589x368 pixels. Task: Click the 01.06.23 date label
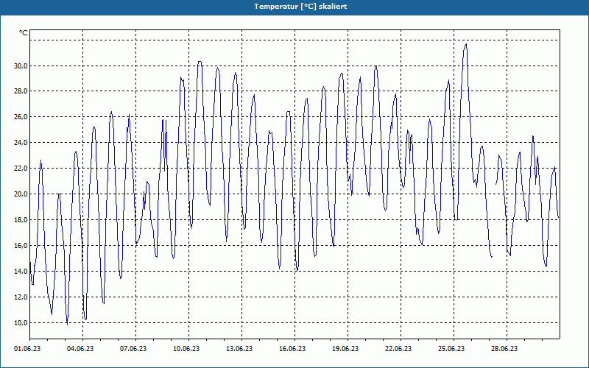coord(27,349)
